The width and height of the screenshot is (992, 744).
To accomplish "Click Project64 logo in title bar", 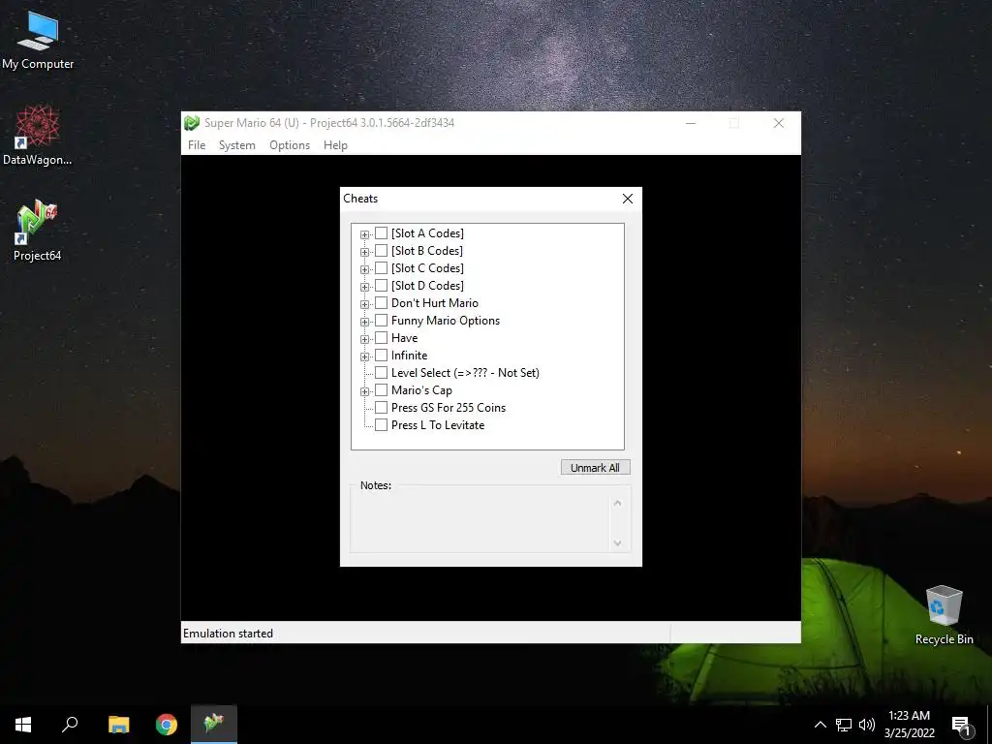I will [x=192, y=123].
